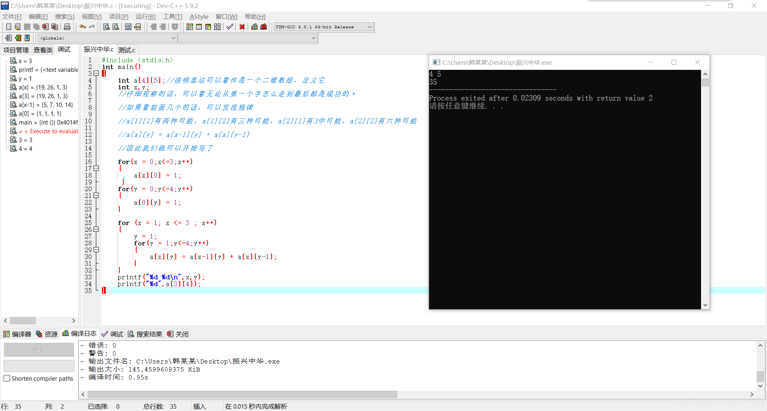Undo the last edit
Image resolution: width=767 pixels, height=411 pixels.
tap(83, 27)
